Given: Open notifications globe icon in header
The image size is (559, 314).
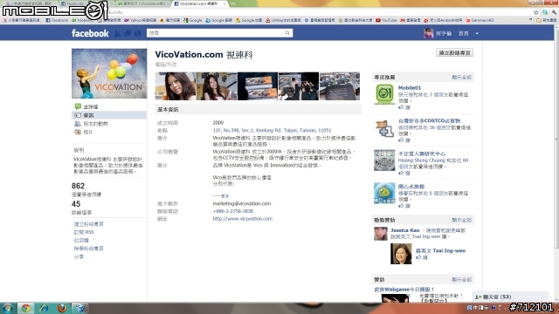Looking at the screenshot, I should [x=137, y=33].
